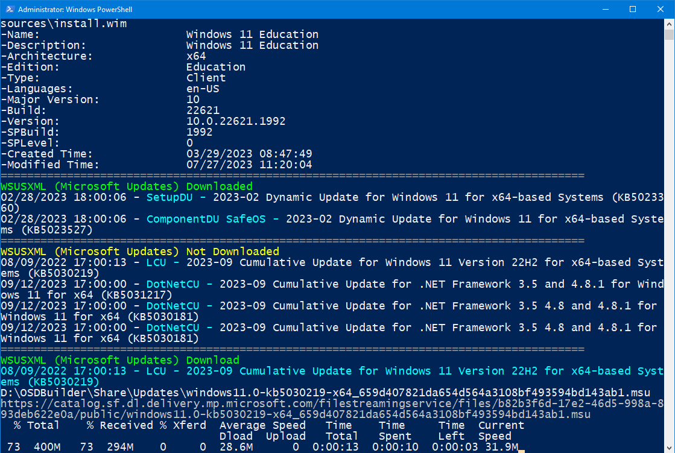Click Languages value 'en-US'
675x453 pixels.
coord(203,89)
